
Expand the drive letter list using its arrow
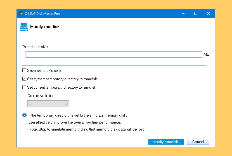click(67, 104)
